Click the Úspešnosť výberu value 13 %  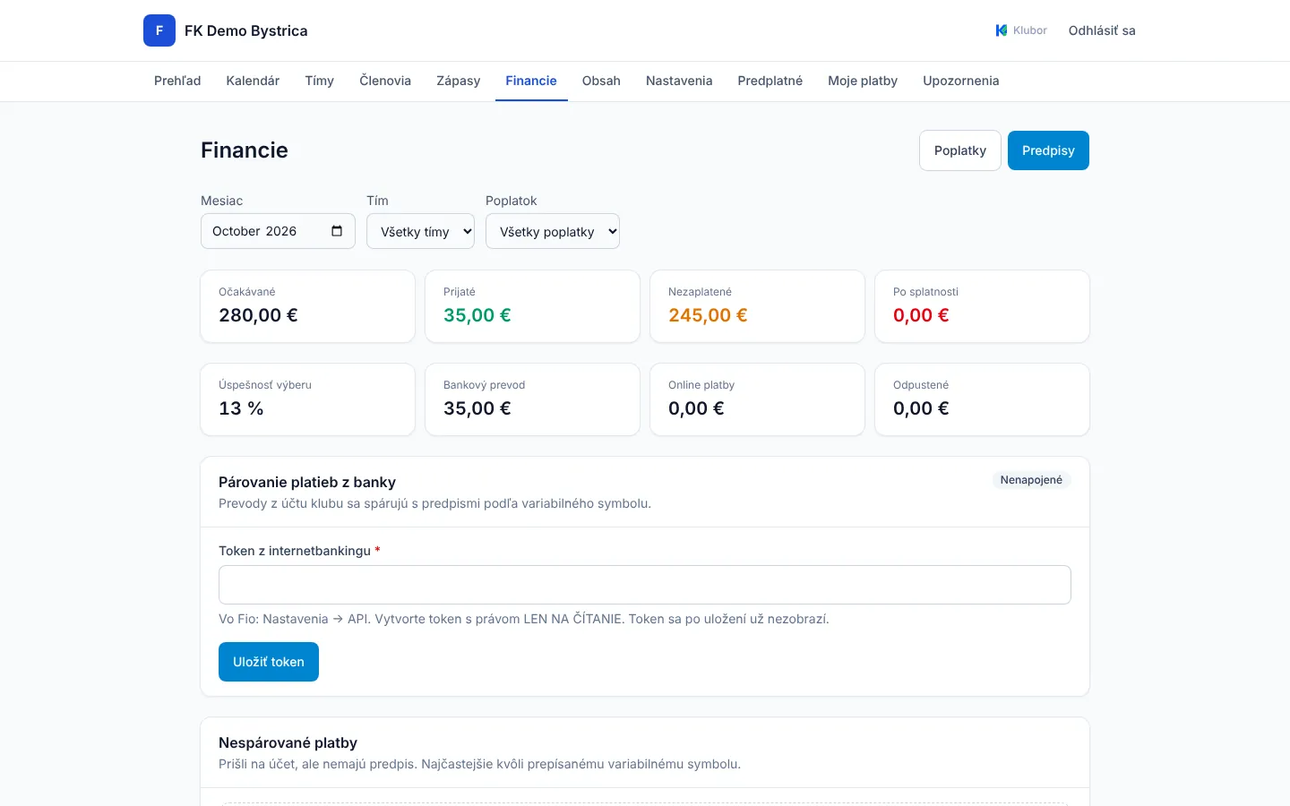point(242,408)
